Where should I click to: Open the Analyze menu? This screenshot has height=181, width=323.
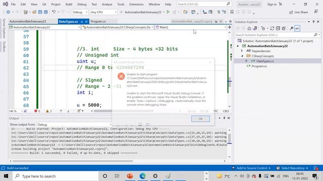click(x=107, y=4)
